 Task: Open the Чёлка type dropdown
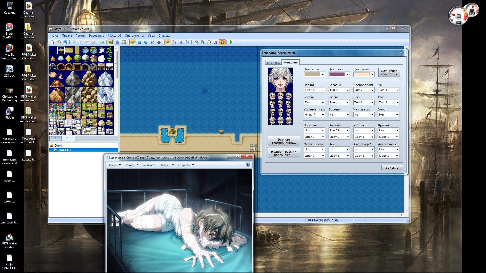[x=314, y=90]
